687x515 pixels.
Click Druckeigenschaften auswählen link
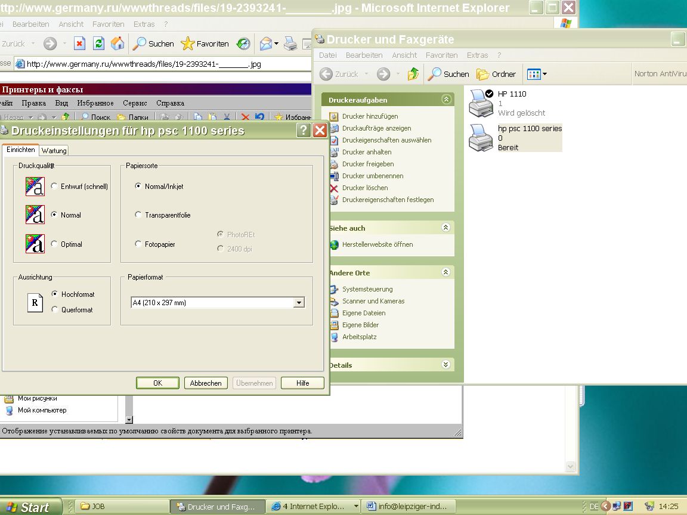tap(386, 139)
